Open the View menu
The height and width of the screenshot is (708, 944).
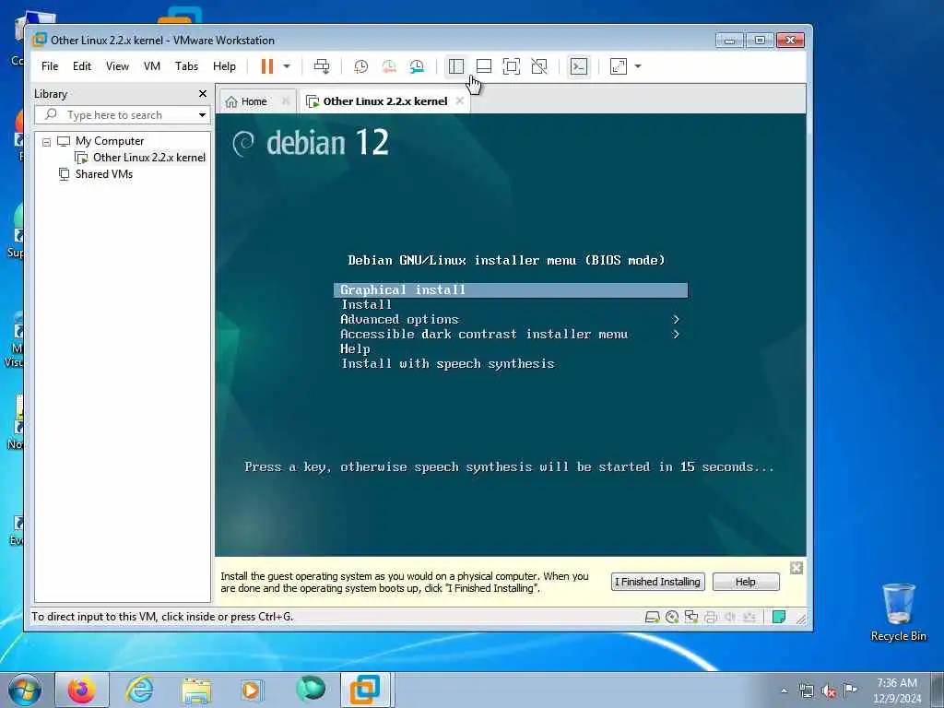point(117,66)
